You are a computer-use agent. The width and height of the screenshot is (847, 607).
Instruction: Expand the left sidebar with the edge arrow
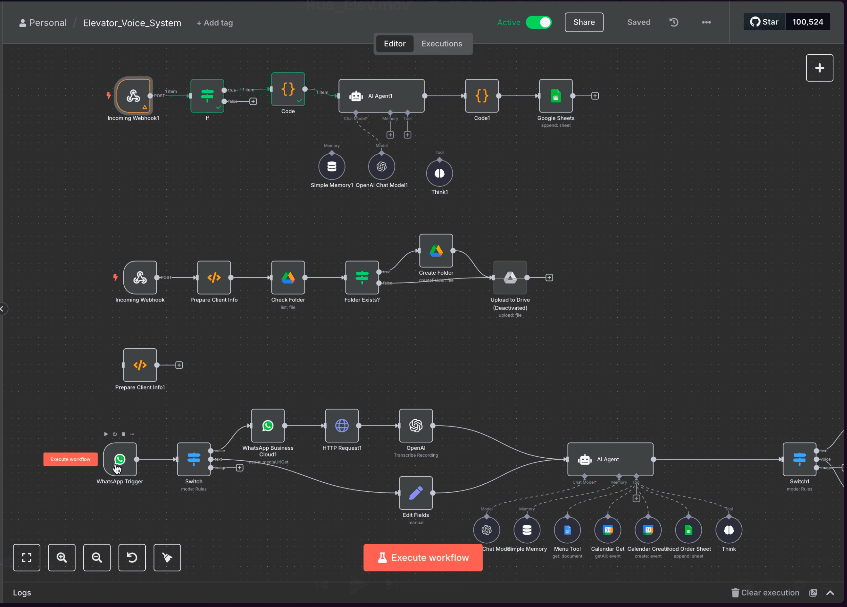3,309
